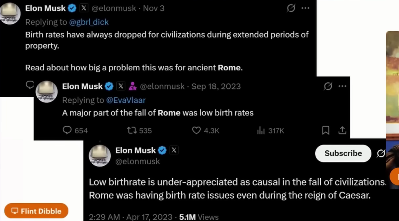Click the Flint Dibble orange label
Viewport: 399px width, 221px height.
[37, 211]
